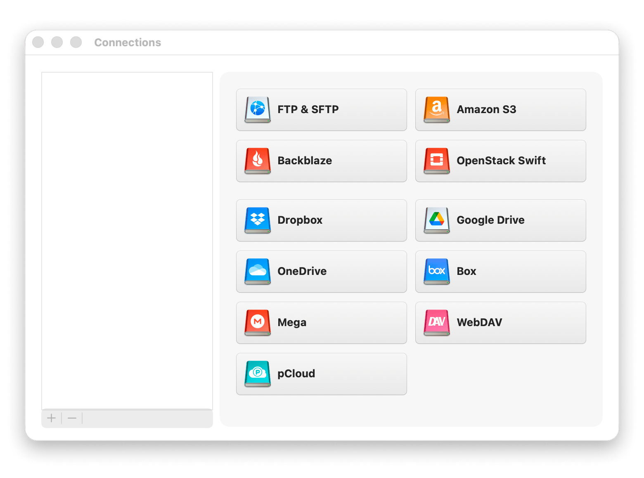Select the OpenStack Swift label

click(501, 161)
